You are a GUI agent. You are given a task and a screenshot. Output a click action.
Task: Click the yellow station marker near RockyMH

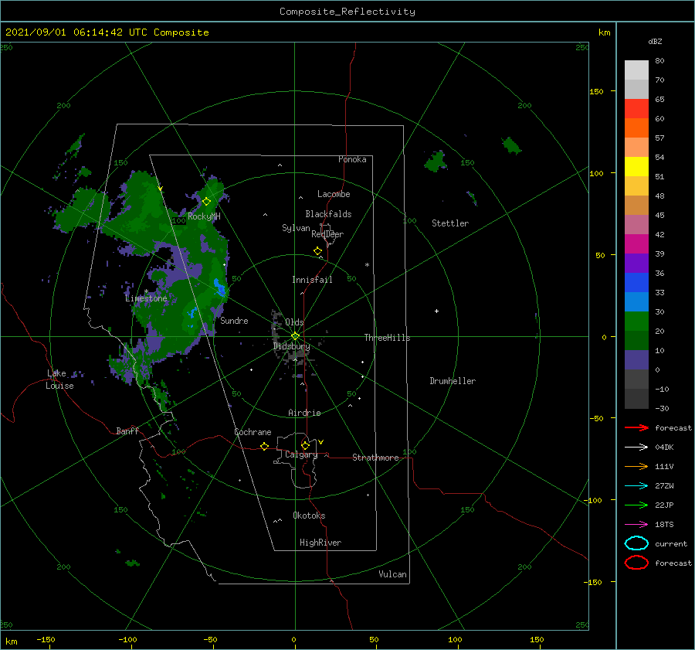(x=206, y=202)
